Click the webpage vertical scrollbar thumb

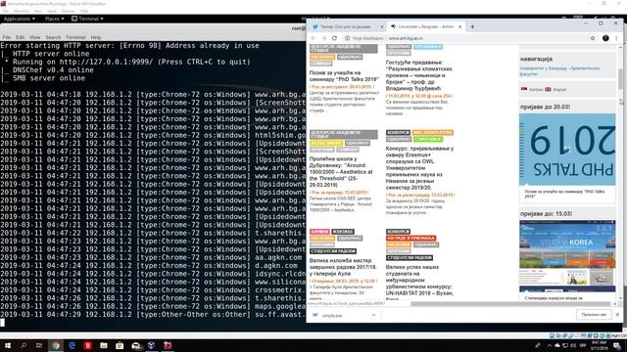[x=620, y=79]
